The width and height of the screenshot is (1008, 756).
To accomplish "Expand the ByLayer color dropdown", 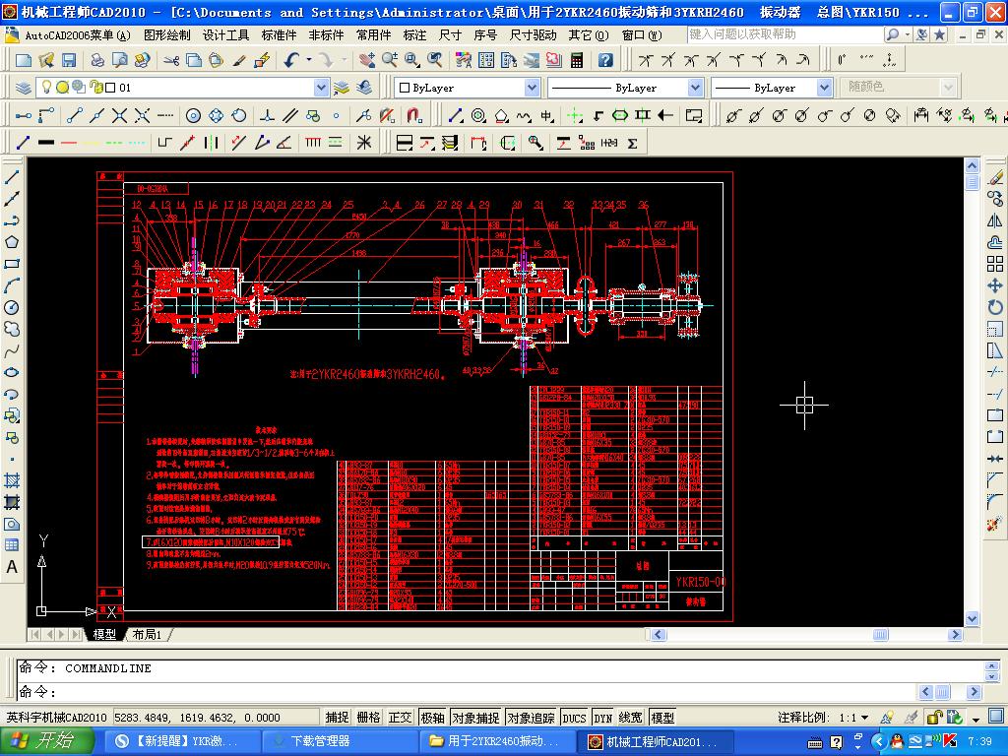I will click(x=532, y=88).
